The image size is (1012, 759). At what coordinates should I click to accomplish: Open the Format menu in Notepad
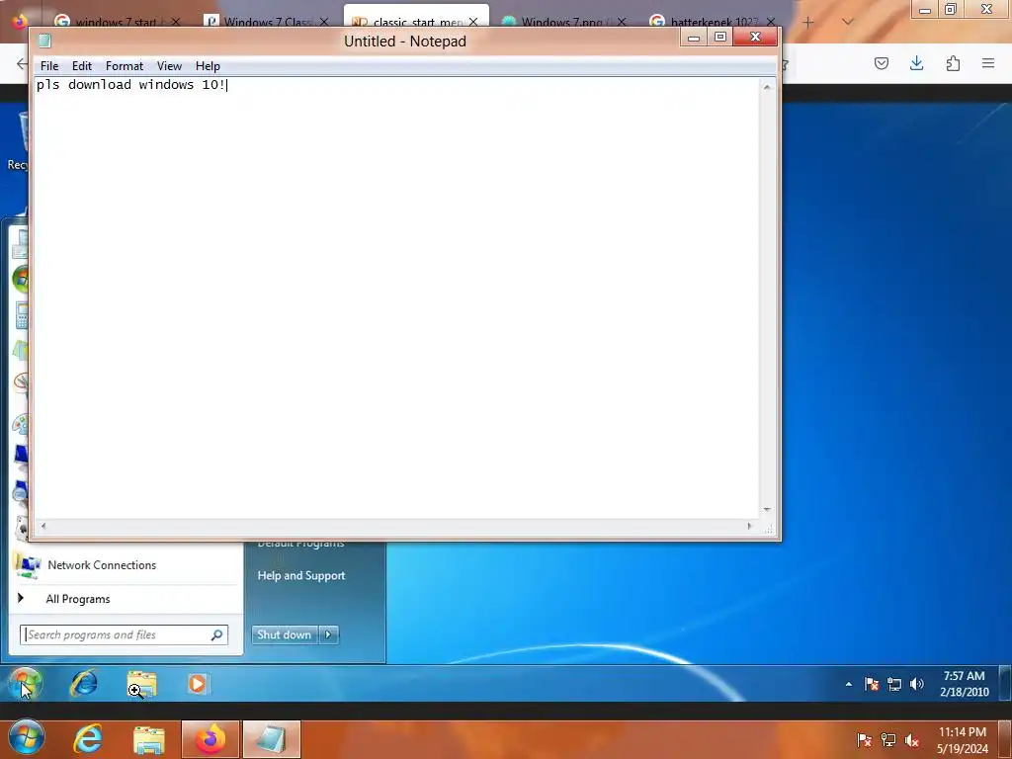124,66
